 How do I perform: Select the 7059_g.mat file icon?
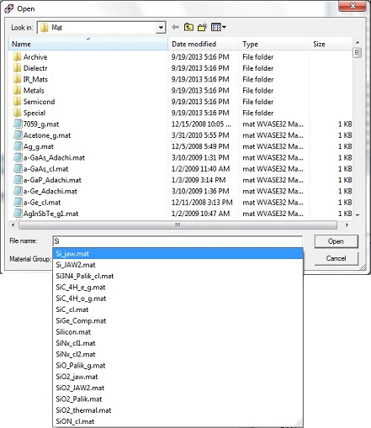coord(18,124)
